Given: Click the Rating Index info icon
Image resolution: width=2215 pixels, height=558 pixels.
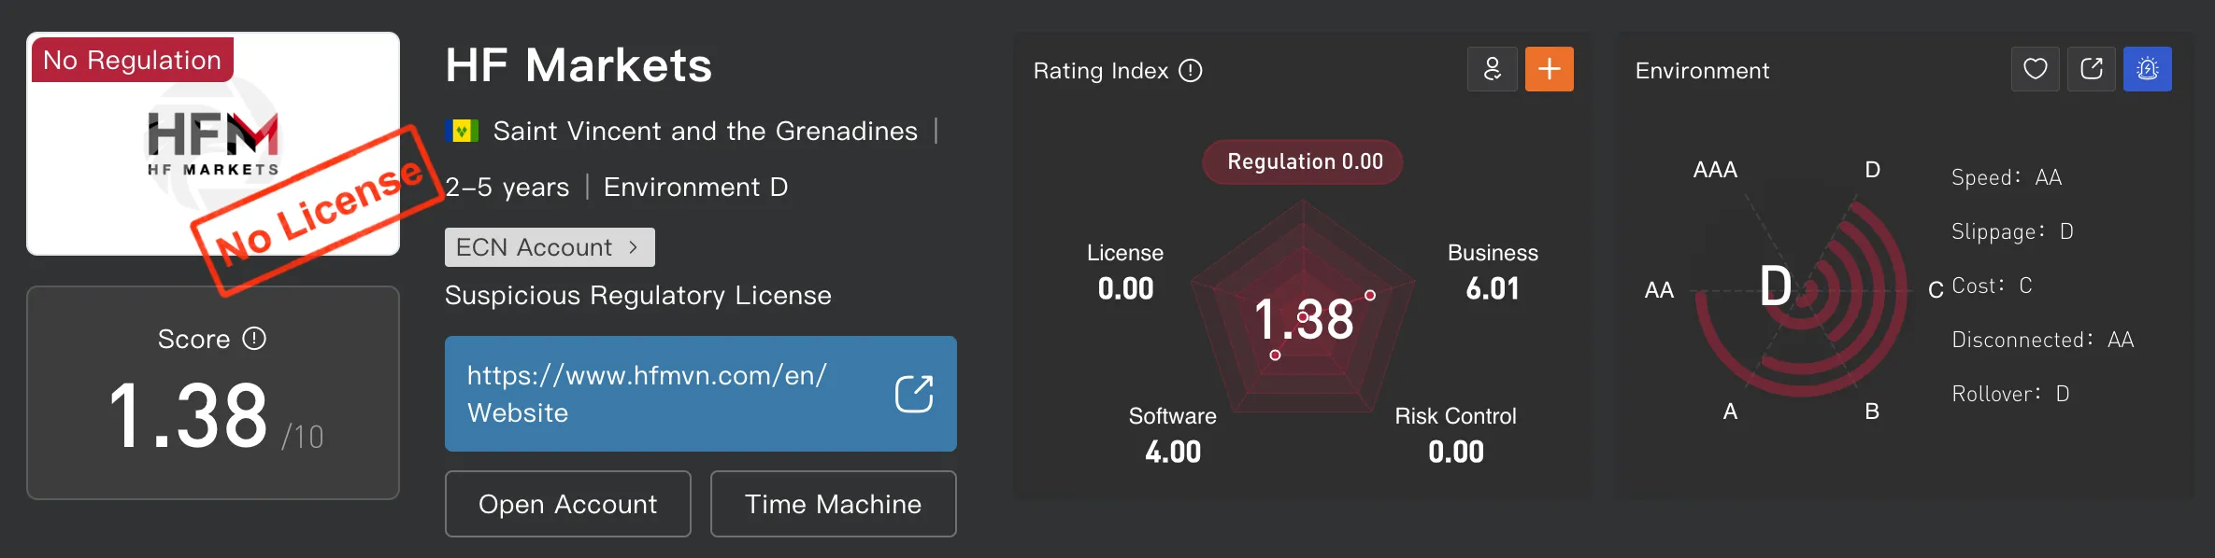Looking at the screenshot, I should click(1191, 70).
